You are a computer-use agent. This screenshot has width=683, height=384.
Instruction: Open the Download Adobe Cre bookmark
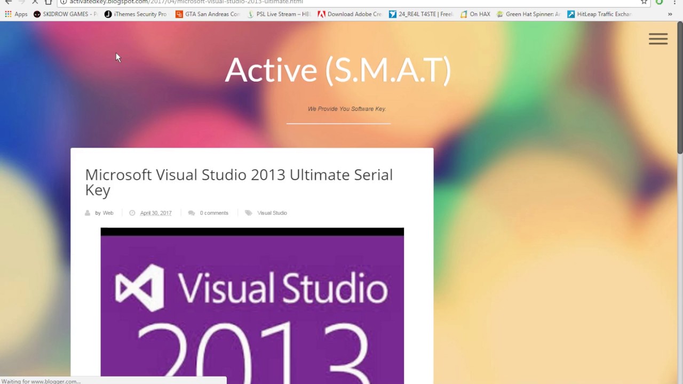(x=350, y=14)
